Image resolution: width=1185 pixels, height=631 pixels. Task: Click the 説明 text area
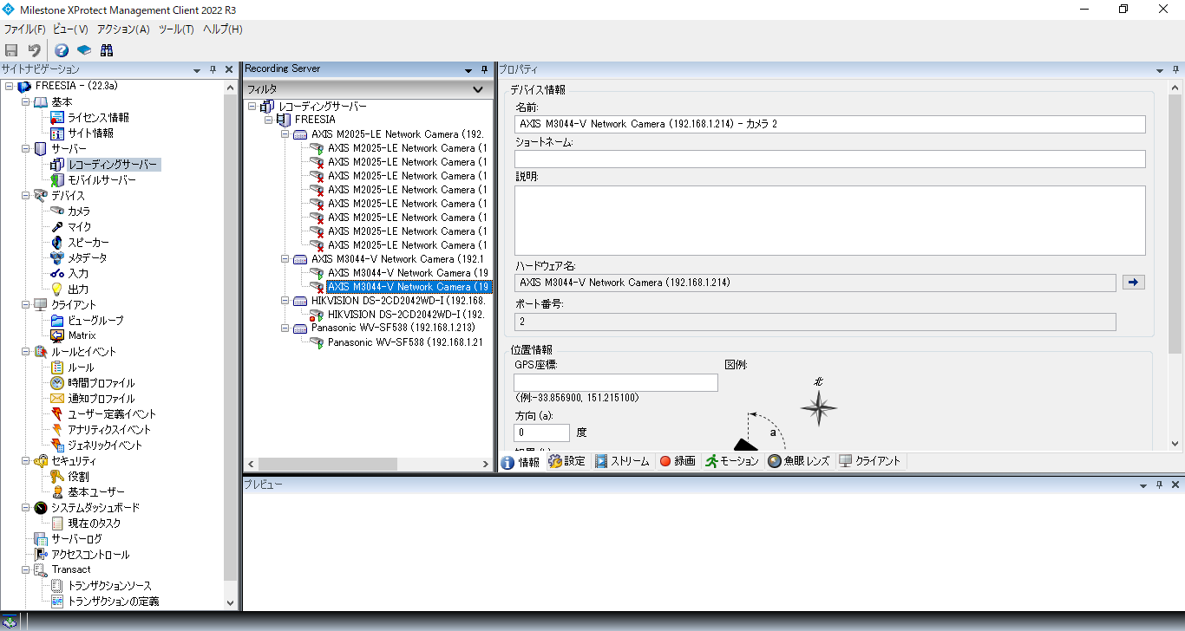(829, 220)
